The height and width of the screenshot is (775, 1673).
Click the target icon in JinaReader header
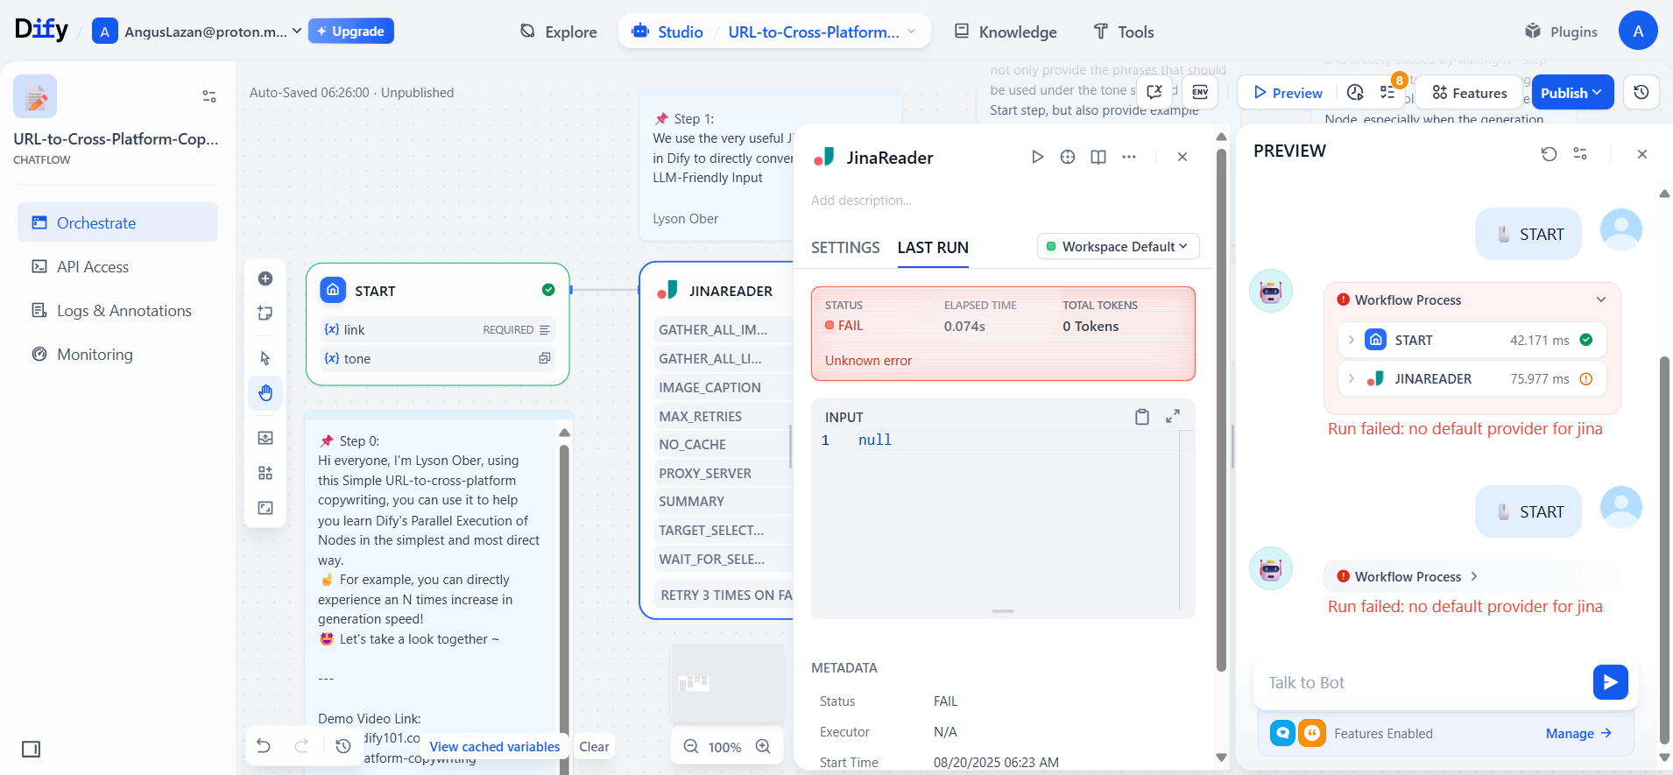tap(1068, 158)
